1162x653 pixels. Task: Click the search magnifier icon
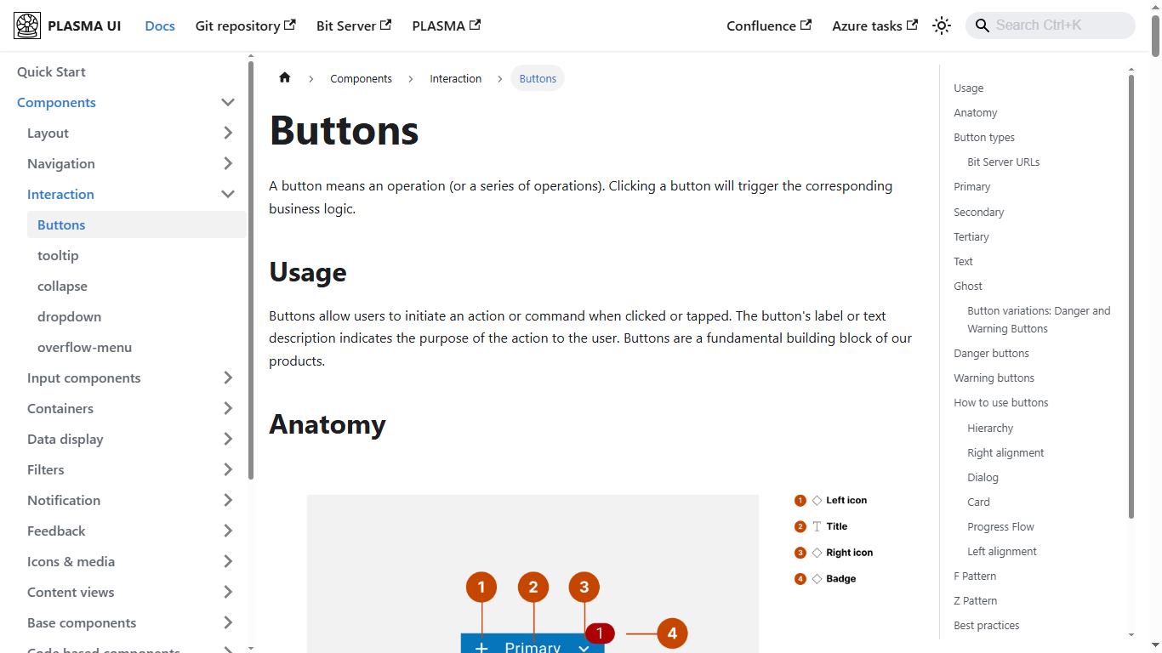pos(982,26)
